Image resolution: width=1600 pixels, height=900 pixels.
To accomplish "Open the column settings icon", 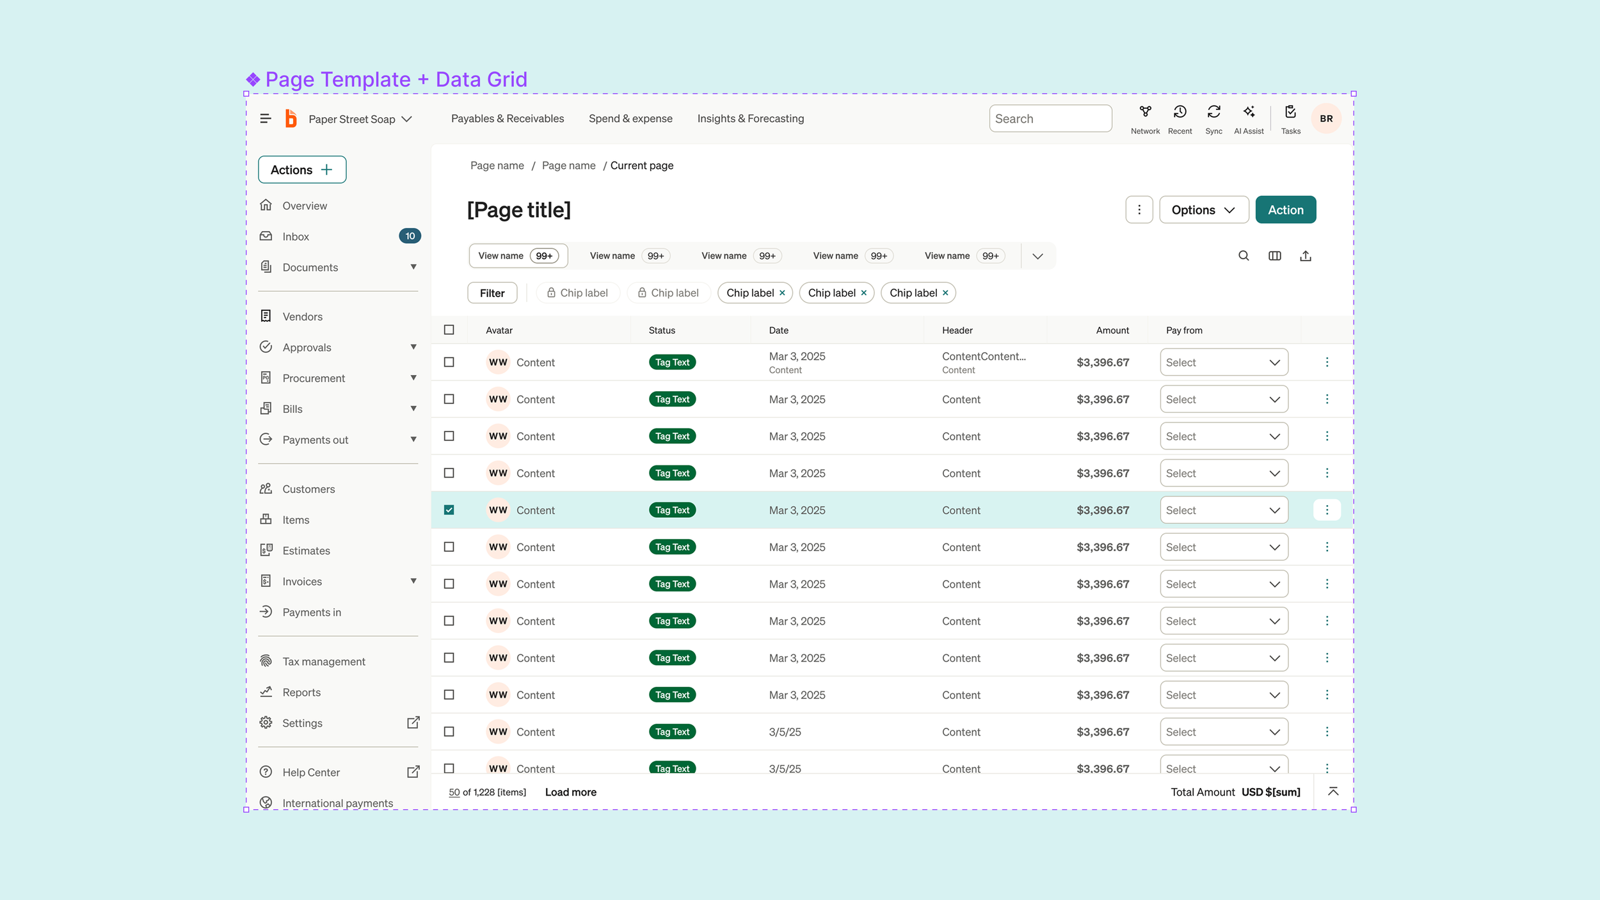I will [1274, 256].
